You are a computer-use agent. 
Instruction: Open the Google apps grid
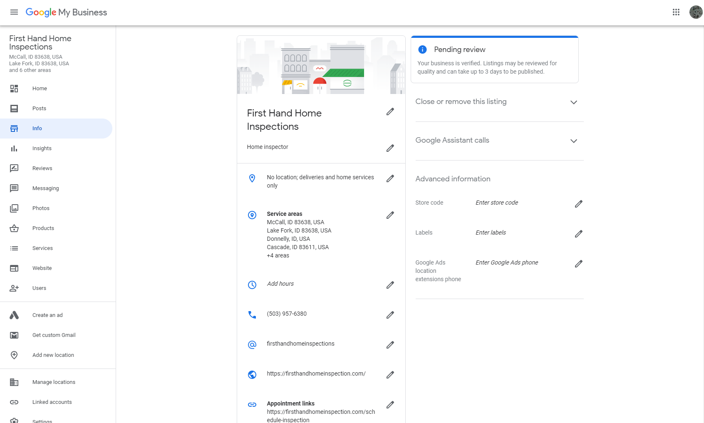click(676, 12)
